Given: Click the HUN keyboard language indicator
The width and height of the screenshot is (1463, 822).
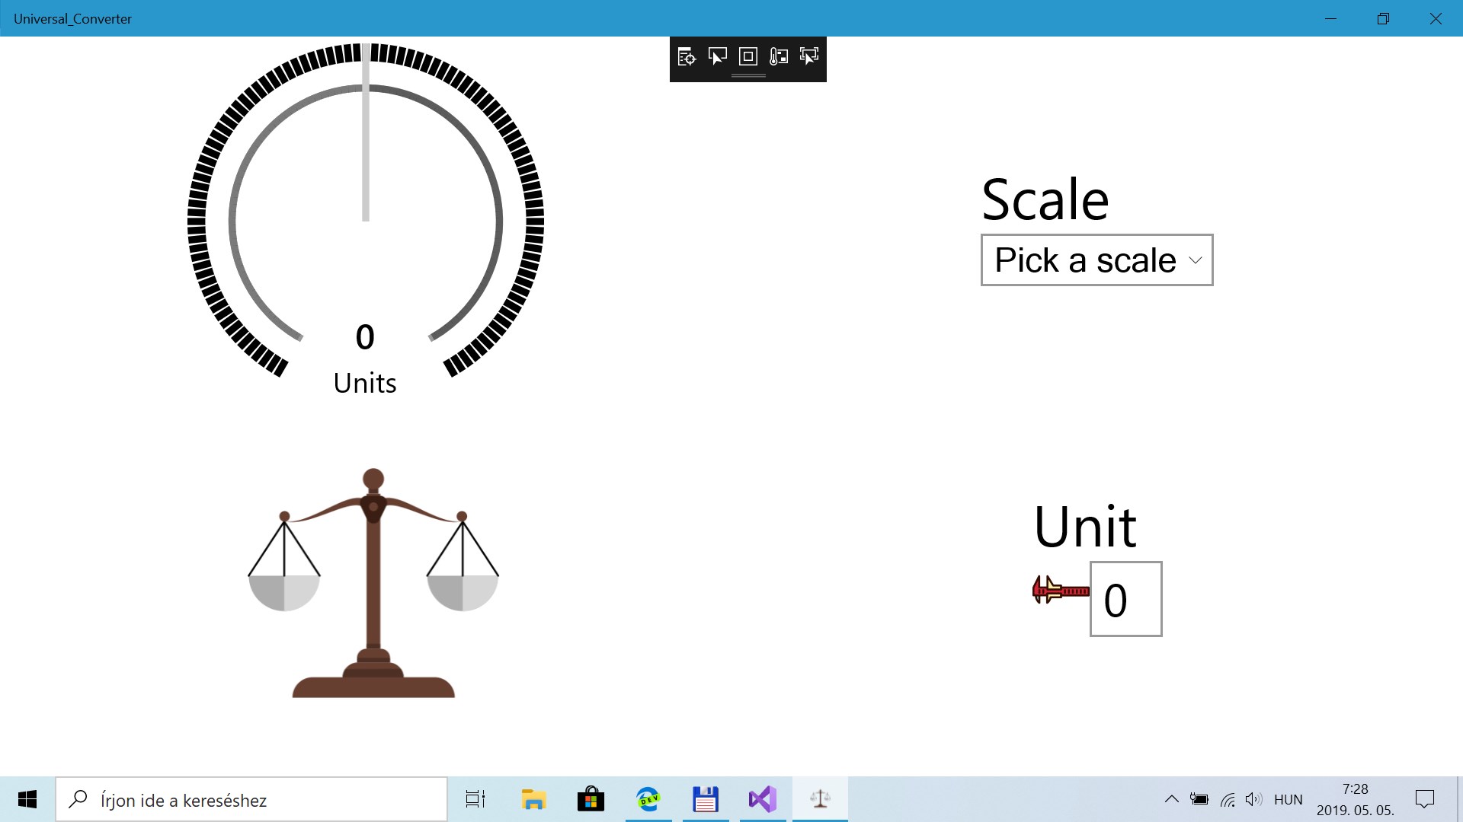Looking at the screenshot, I should pos(1288,799).
